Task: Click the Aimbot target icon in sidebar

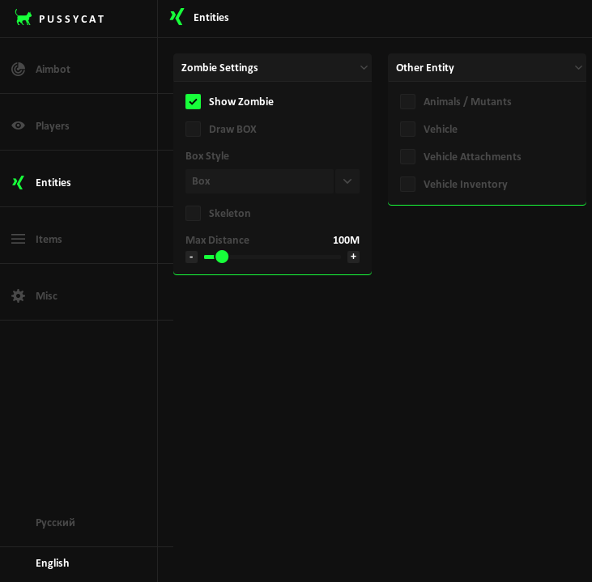Action: [18, 69]
